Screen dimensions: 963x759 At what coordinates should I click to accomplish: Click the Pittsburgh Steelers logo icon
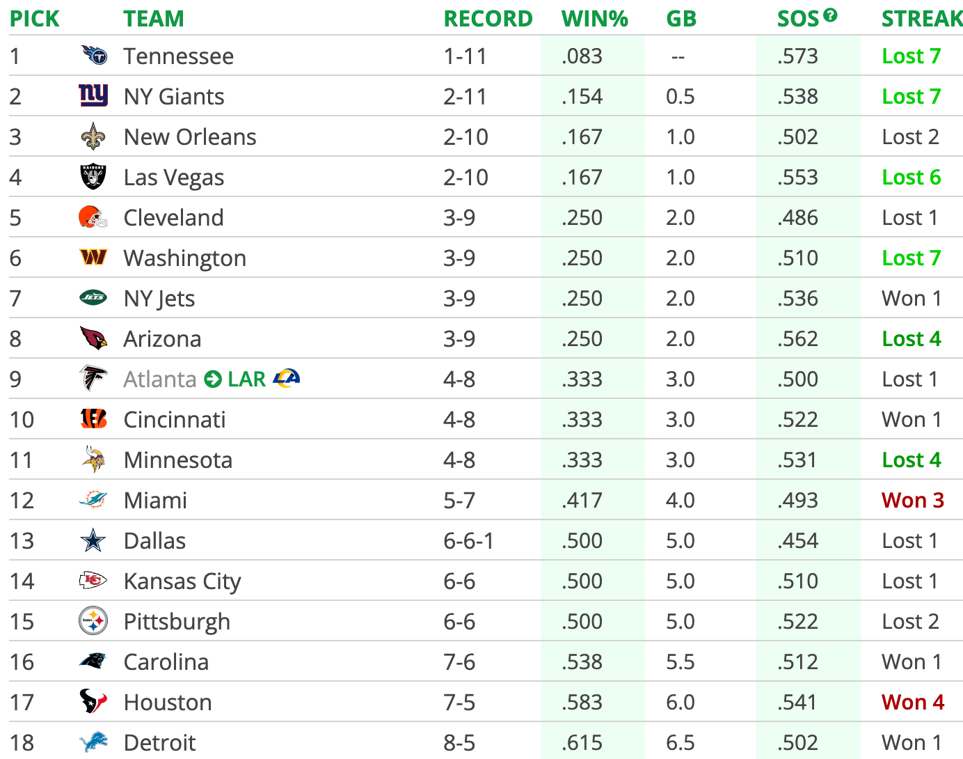[93, 621]
